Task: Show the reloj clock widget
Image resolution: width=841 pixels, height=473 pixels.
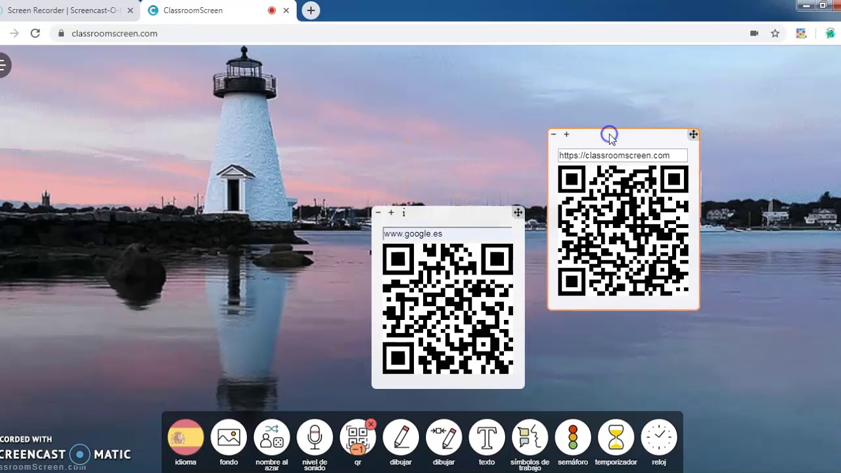Action: pyautogui.click(x=659, y=438)
